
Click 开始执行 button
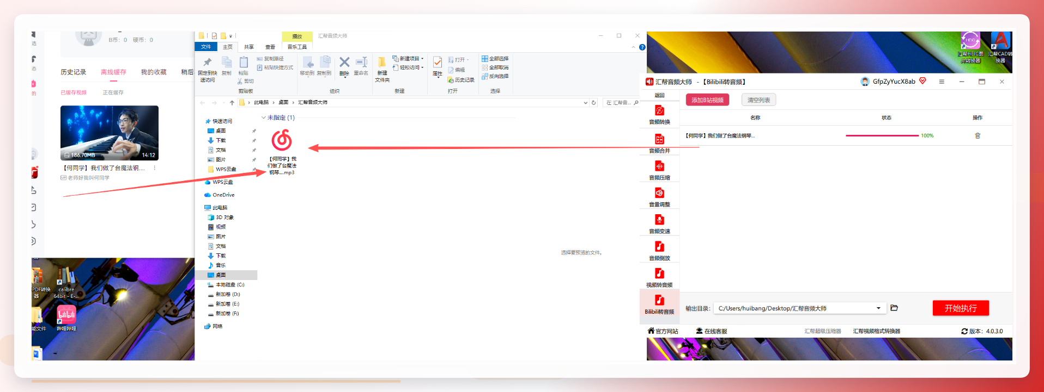pos(961,308)
